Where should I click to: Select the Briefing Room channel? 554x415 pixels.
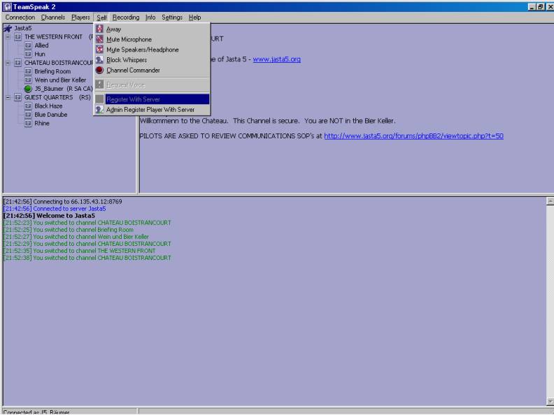(49, 71)
